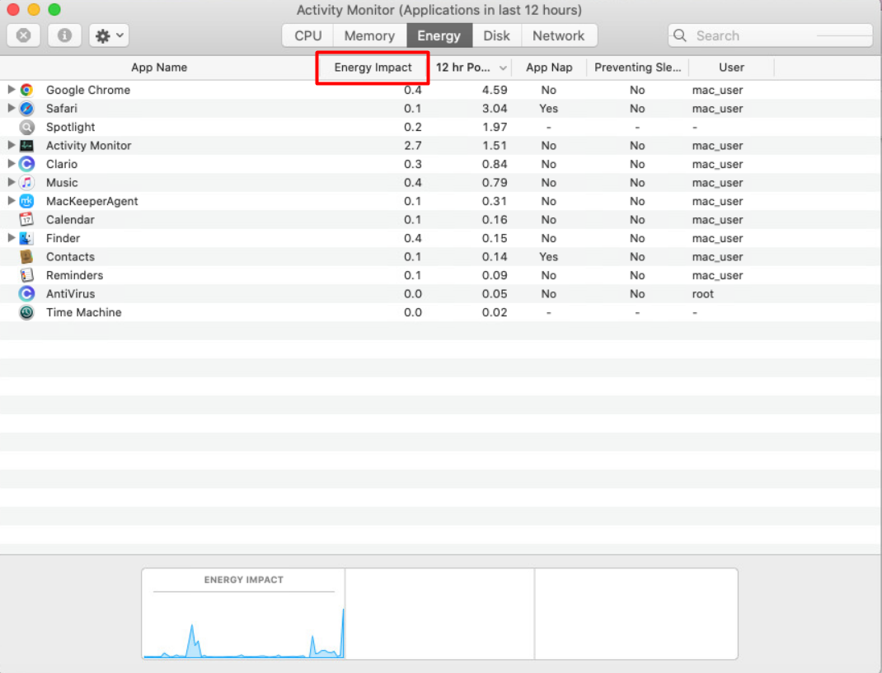This screenshot has height=673, width=882.
Task: Click the Clario app icon
Action: [26, 164]
